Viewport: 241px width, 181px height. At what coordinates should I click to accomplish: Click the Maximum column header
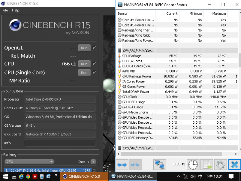[x=216, y=13]
